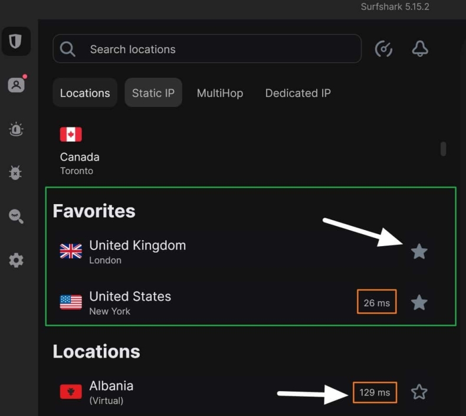The image size is (466, 416).
Task: Open Settings gear icon in sidebar
Action: 16,260
